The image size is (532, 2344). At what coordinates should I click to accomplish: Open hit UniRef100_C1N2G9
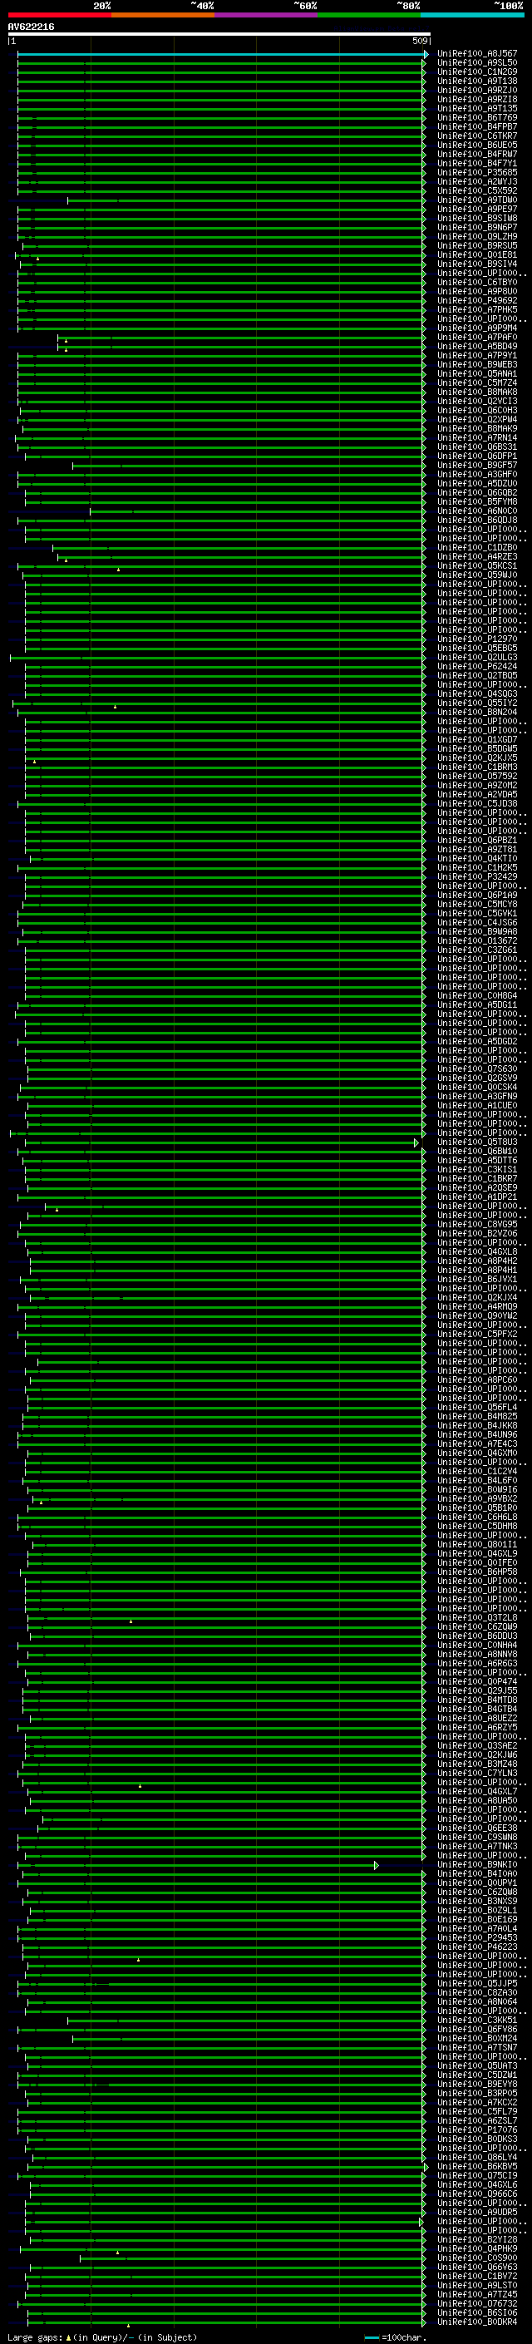coord(476,72)
